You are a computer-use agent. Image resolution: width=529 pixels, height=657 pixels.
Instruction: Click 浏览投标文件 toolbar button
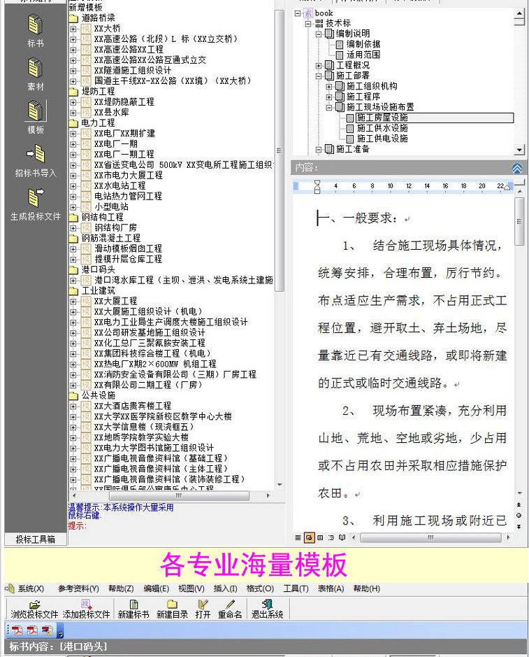(34, 609)
